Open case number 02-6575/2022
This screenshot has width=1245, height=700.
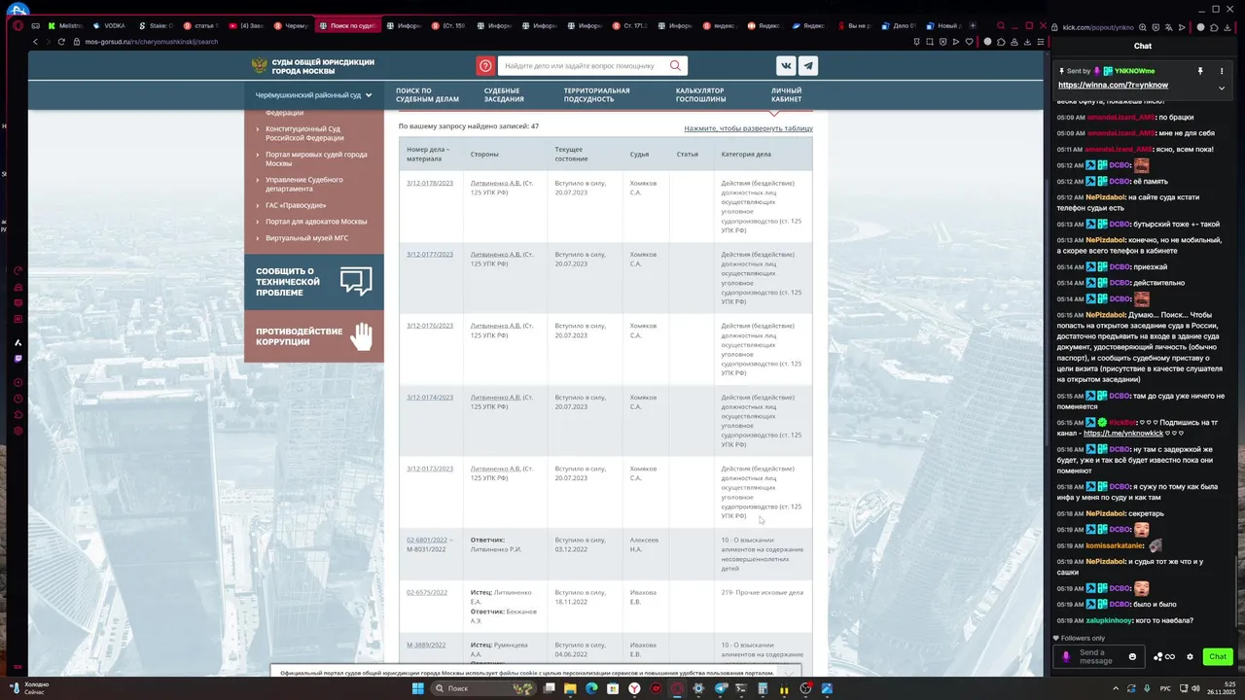coord(427,592)
